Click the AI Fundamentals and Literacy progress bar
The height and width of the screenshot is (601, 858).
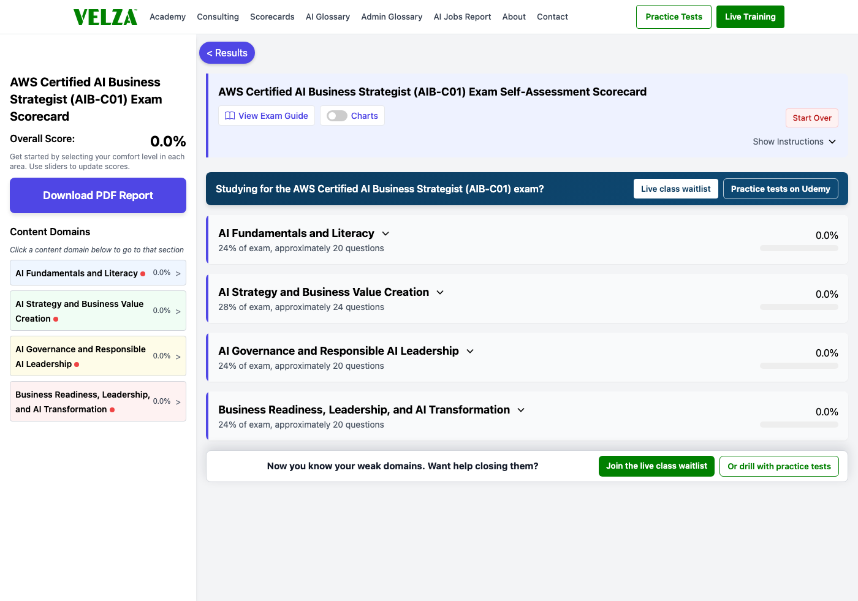tap(799, 248)
